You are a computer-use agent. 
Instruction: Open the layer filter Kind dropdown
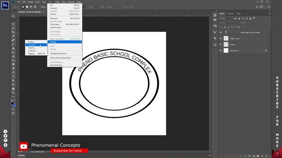pos(226,18)
